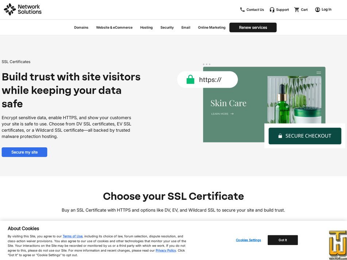Screen dimensions: 347x260
Task: Click the About Cookies heading
Action: pos(23,228)
